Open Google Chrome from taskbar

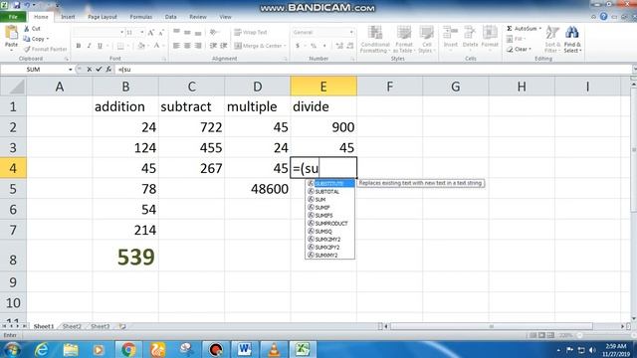tap(128, 349)
